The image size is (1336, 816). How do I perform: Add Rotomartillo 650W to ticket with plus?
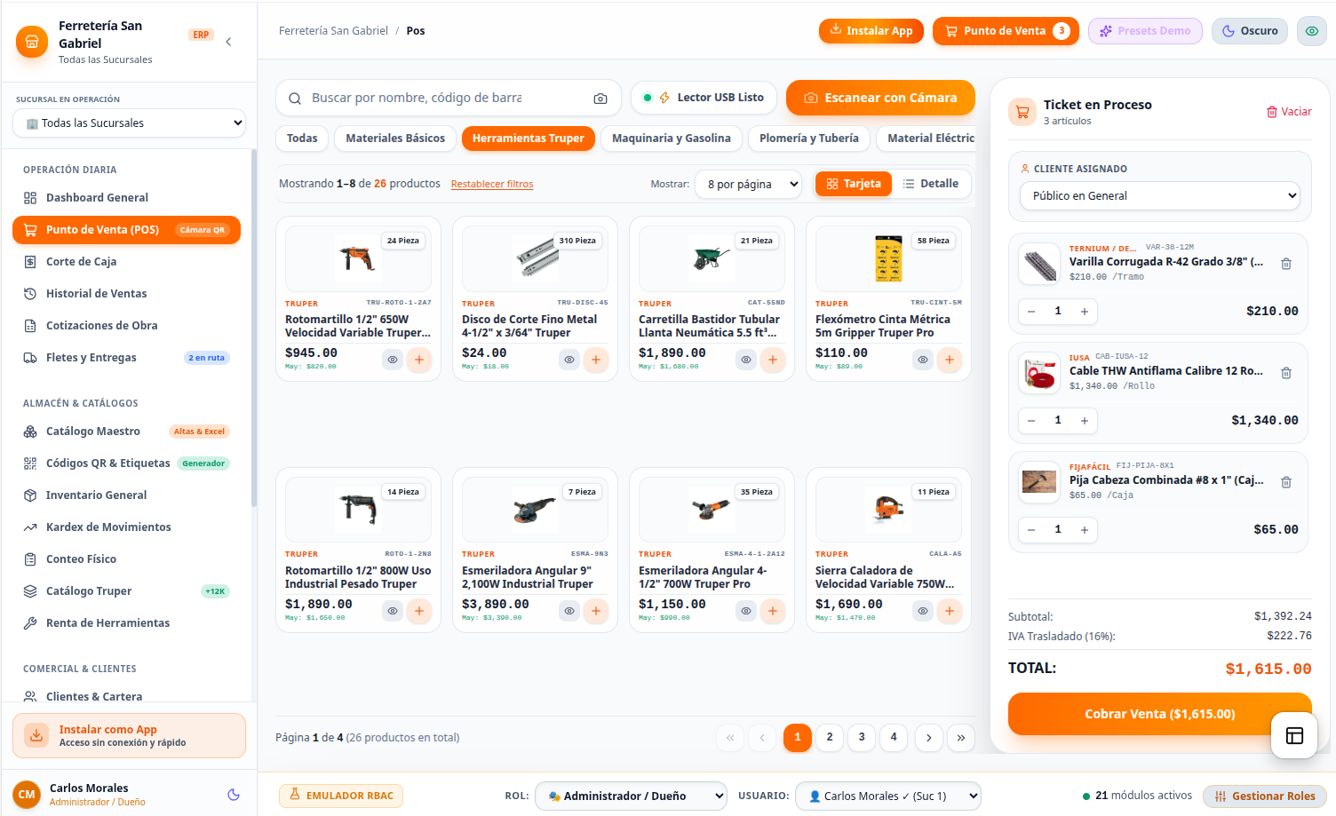[x=419, y=360]
